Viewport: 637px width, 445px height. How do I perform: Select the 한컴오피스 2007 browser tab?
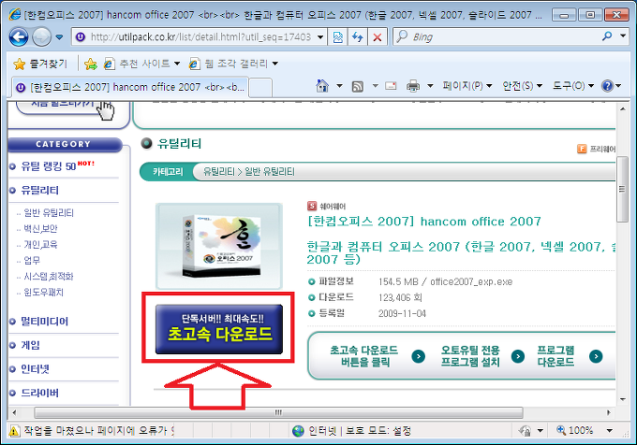pyautogui.click(x=130, y=87)
